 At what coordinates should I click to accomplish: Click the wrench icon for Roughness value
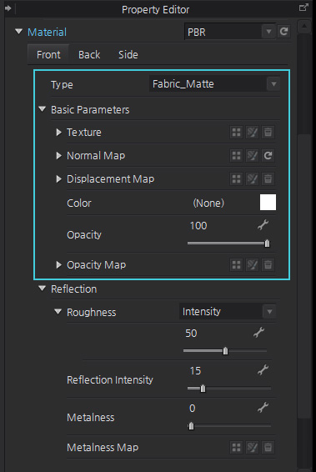(258, 333)
